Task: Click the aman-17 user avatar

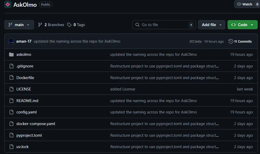Action: 11,41
